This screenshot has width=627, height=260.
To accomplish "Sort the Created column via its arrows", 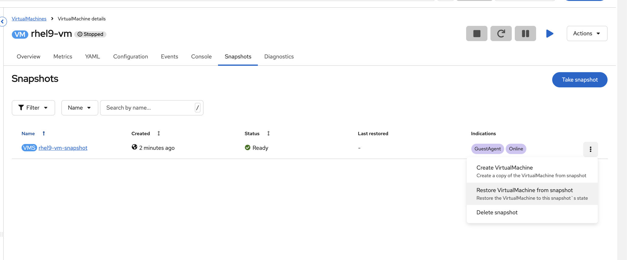I will point(159,133).
